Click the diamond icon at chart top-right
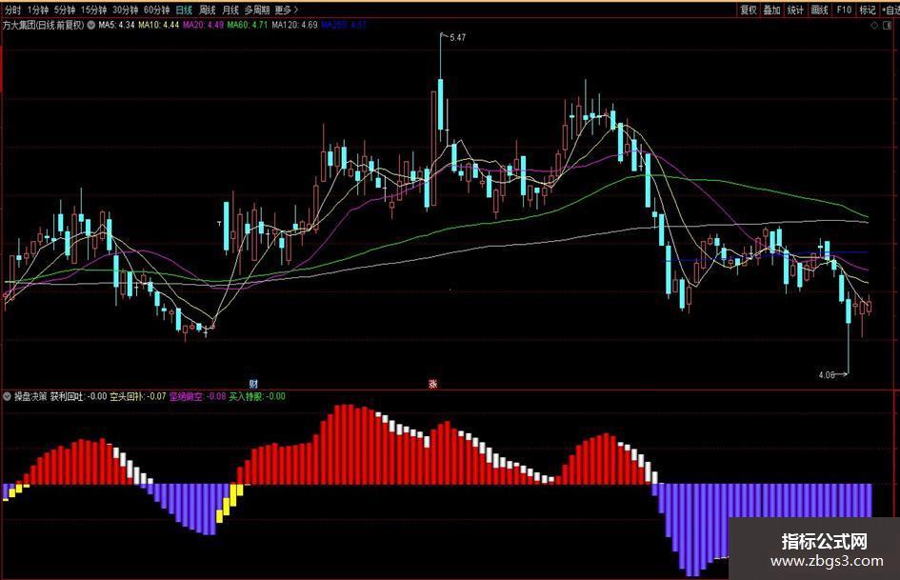900x580 pixels. click(874, 26)
